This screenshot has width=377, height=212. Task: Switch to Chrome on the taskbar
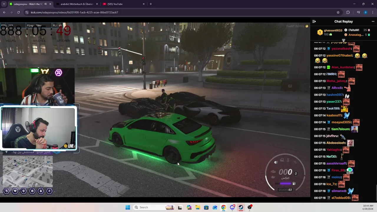coord(224,207)
